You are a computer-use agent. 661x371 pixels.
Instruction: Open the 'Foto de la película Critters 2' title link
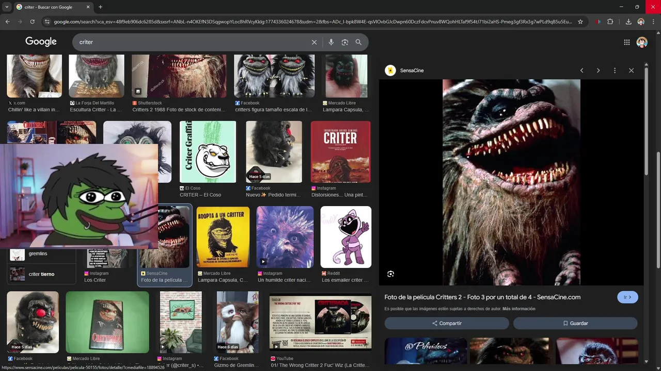(482, 297)
